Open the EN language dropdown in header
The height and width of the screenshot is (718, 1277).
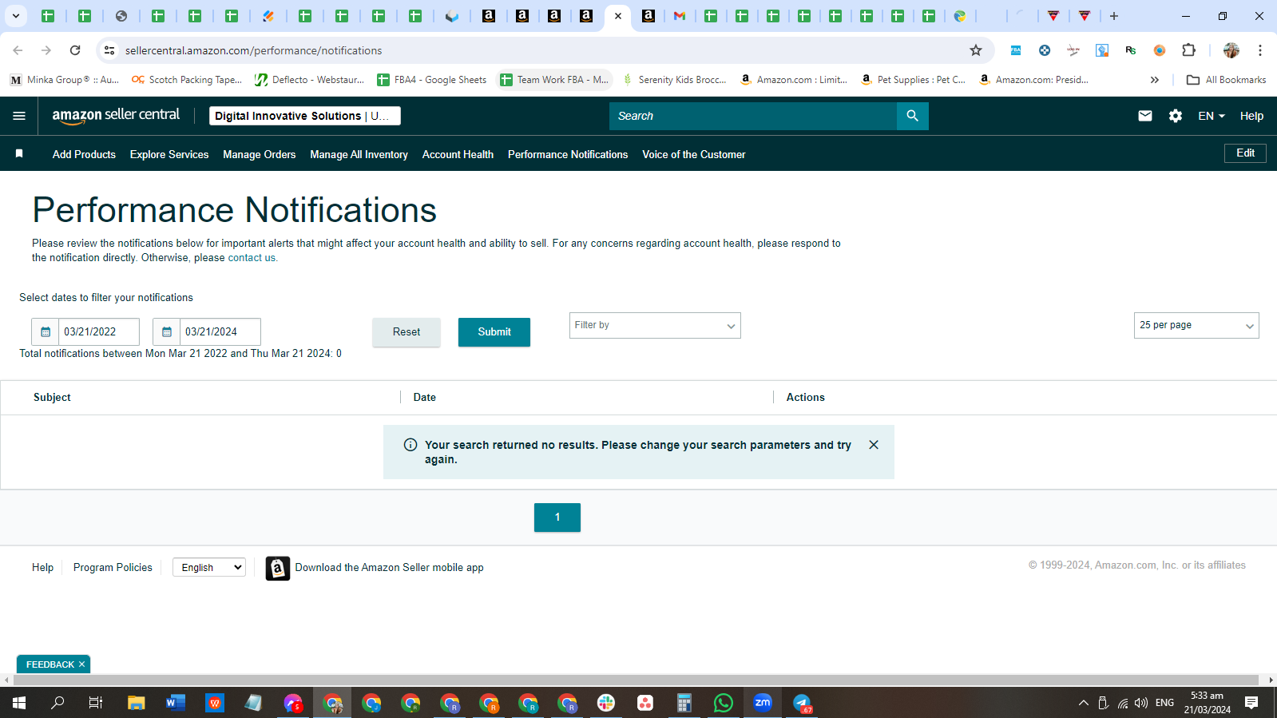pyautogui.click(x=1211, y=116)
